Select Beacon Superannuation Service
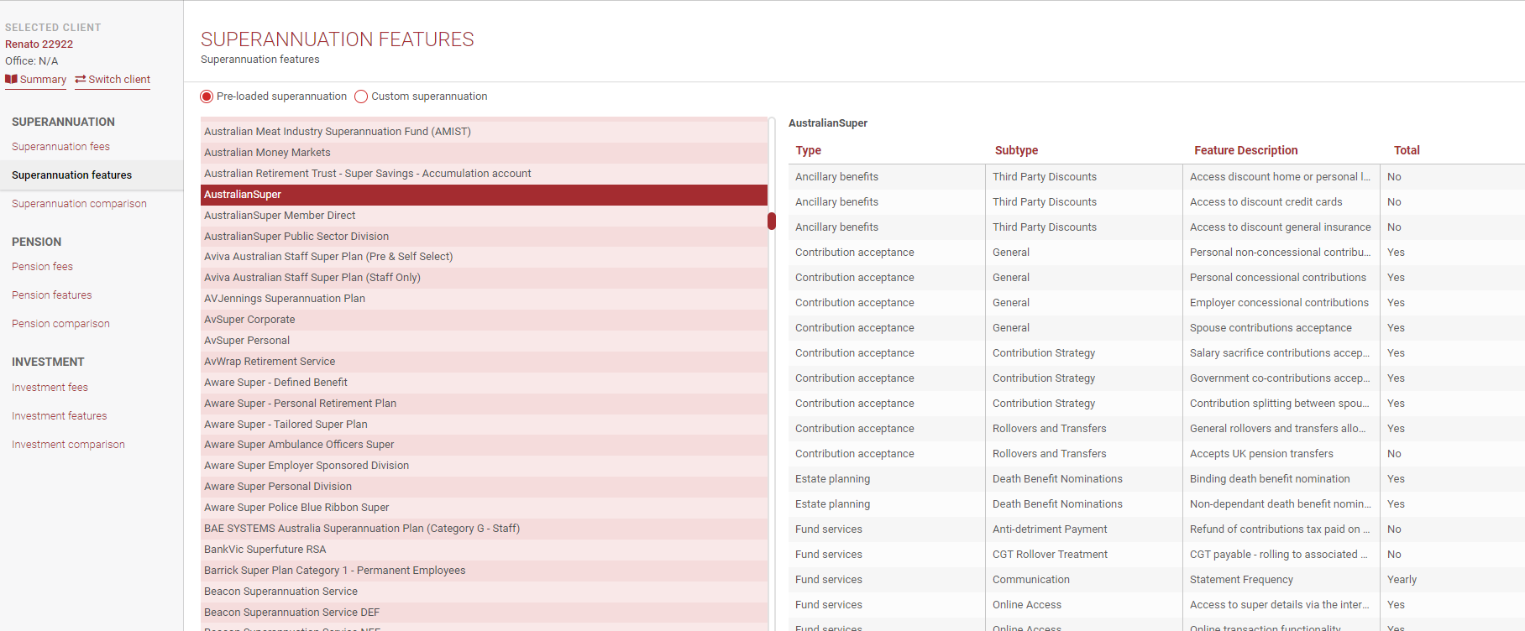The height and width of the screenshot is (631, 1525). click(484, 592)
